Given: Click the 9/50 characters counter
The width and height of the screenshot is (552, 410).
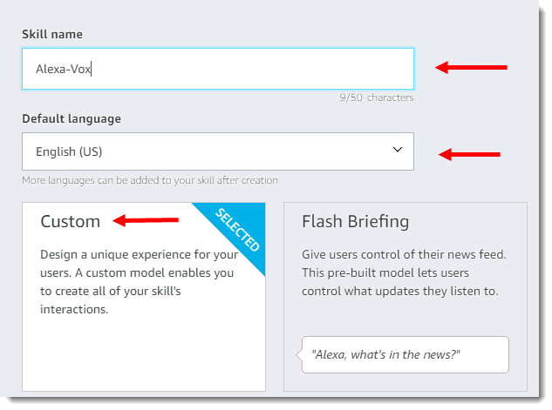Looking at the screenshot, I should tap(377, 97).
